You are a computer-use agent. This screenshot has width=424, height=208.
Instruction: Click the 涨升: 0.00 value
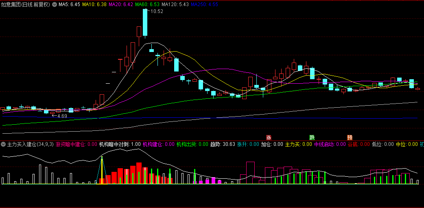[x=248, y=144]
